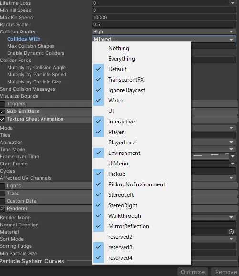239x276 pixels.
Task: Uncheck the StereoRight layer
Action: click(x=141, y=205)
